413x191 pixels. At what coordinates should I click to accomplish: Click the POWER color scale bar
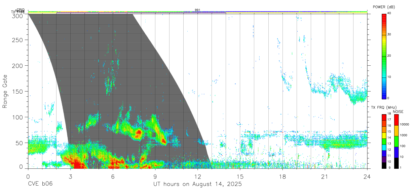[384, 56]
